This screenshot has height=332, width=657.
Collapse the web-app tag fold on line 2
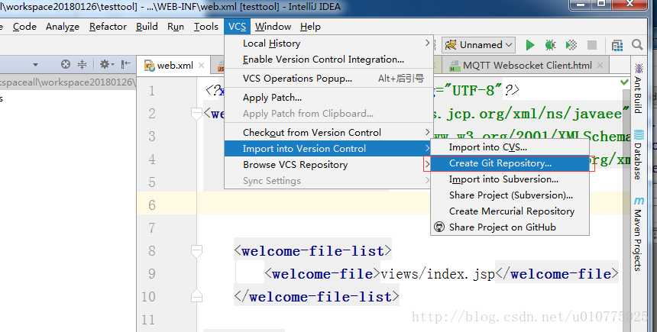pyautogui.click(x=196, y=114)
